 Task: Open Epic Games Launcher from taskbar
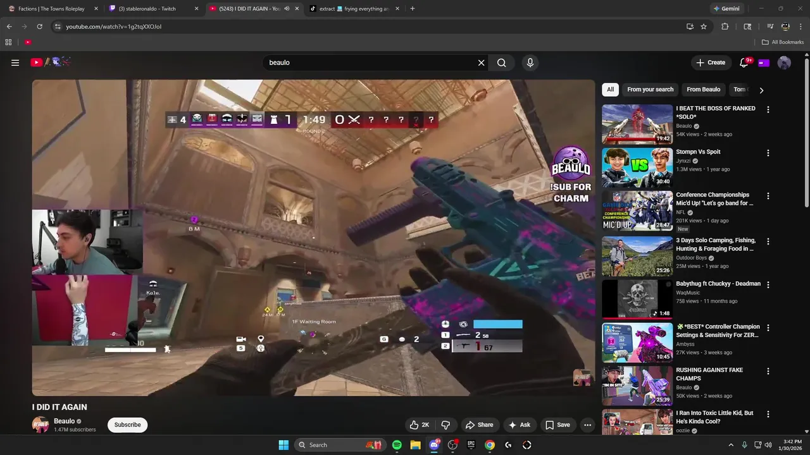coord(471,445)
